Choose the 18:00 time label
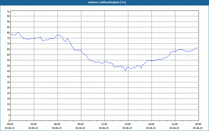Image resolution: width=209 pixels, height=131 pixels. pyautogui.click(x=151, y=124)
